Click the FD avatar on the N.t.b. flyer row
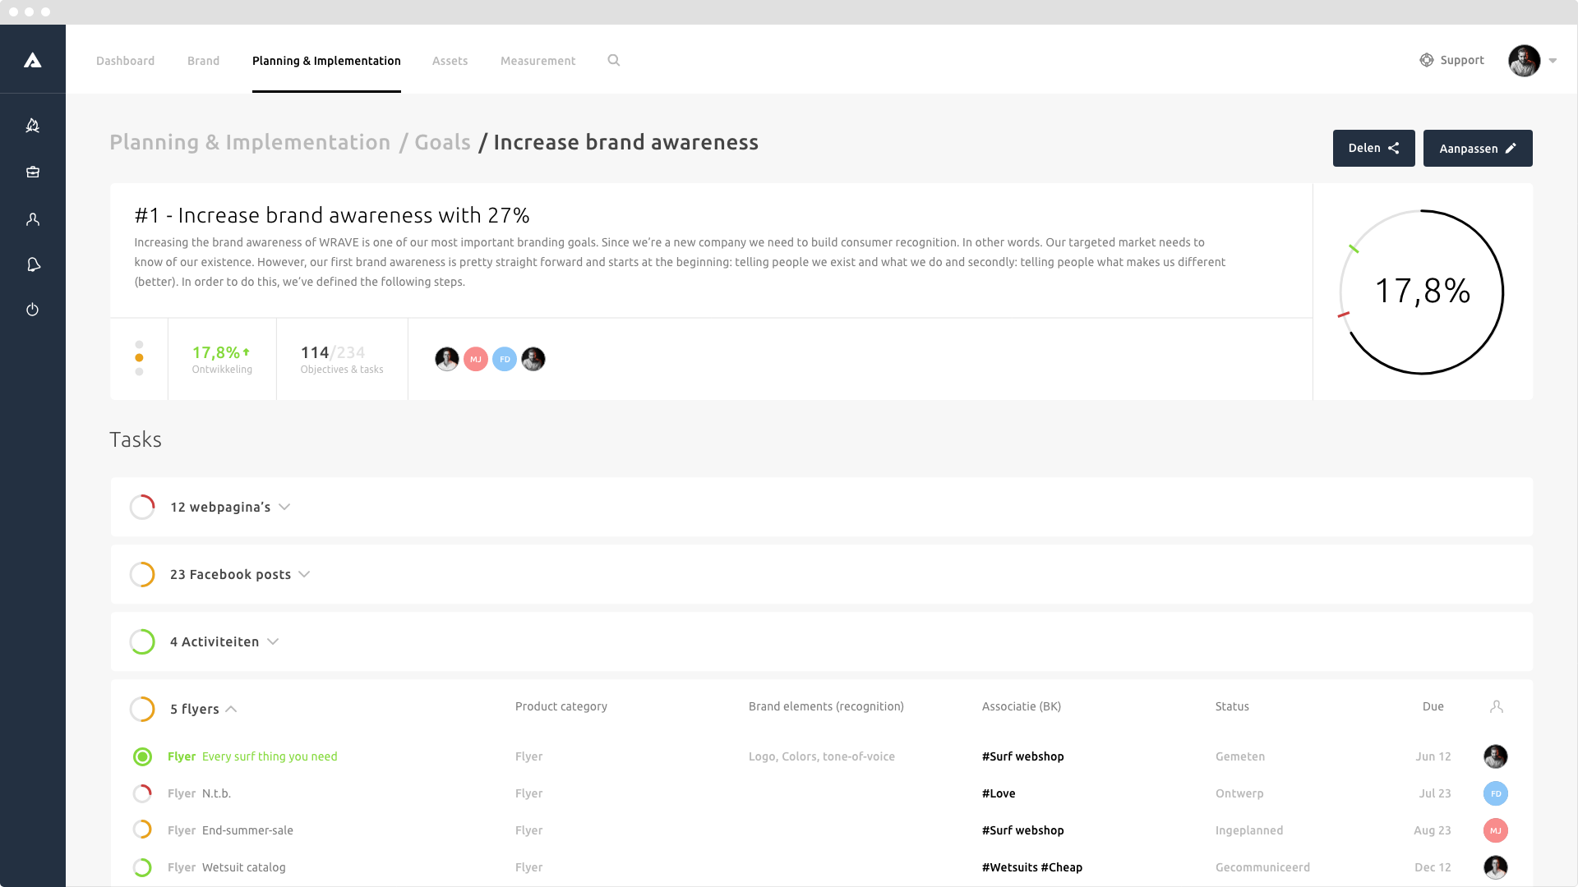 [1496, 793]
